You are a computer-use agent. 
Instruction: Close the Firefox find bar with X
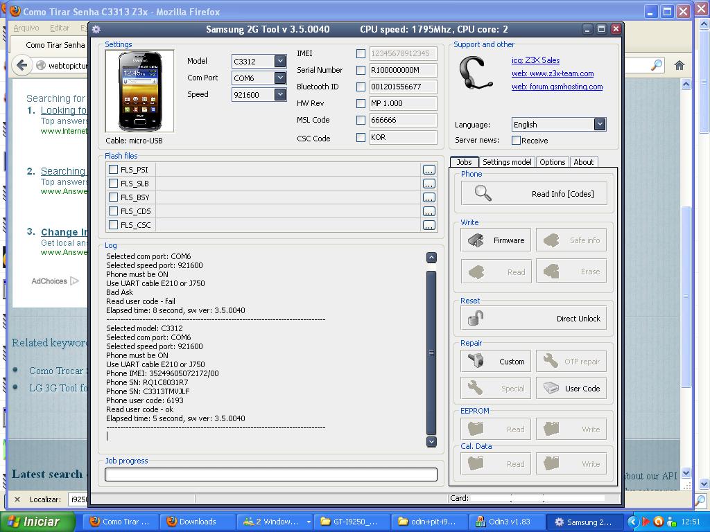17,499
